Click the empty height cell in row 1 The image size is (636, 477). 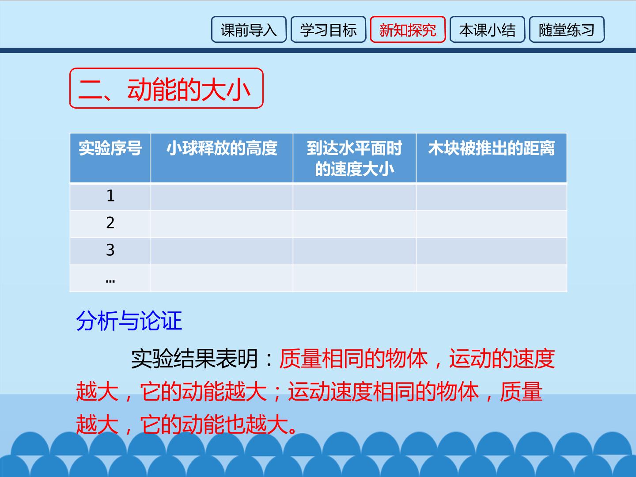click(x=222, y=197)
